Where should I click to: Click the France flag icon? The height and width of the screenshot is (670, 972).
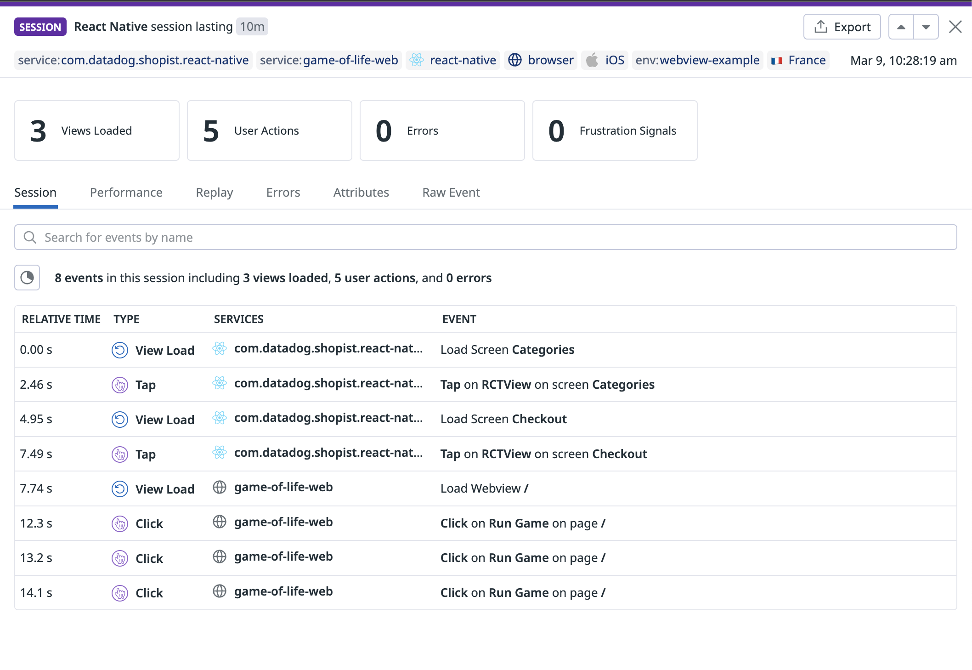pos(776,61)
